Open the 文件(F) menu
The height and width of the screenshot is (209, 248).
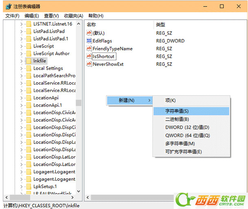click(12, 16)
